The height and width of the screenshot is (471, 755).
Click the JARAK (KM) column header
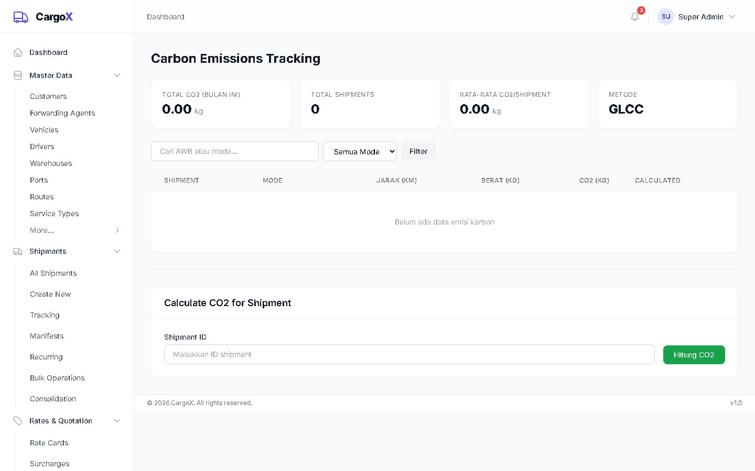point(396,181)
